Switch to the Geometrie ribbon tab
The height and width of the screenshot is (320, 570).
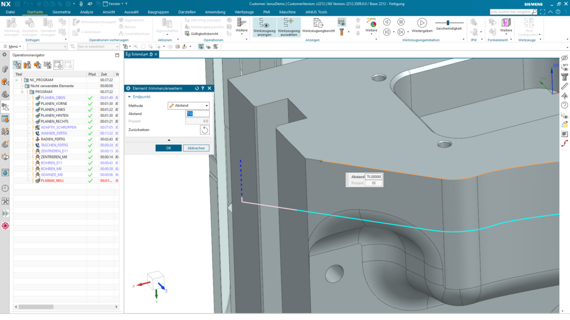pyautogui.click(x=61, y=12)
